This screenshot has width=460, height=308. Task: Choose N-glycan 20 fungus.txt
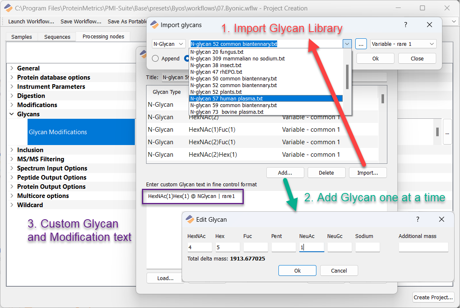click(266, 52)
